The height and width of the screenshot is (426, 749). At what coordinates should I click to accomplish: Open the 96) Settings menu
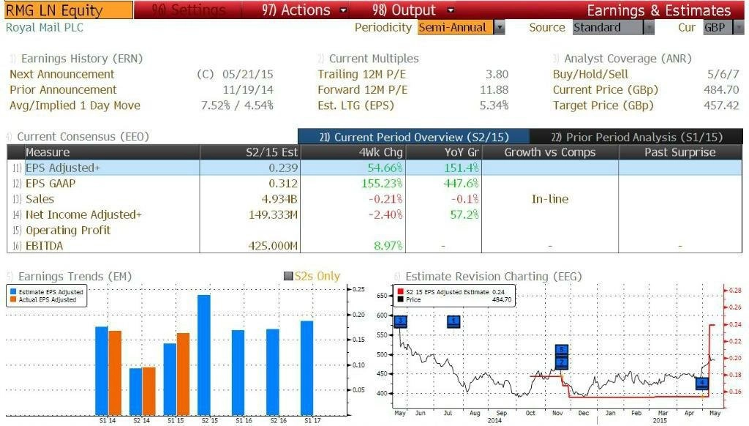(x=188, y=10)
